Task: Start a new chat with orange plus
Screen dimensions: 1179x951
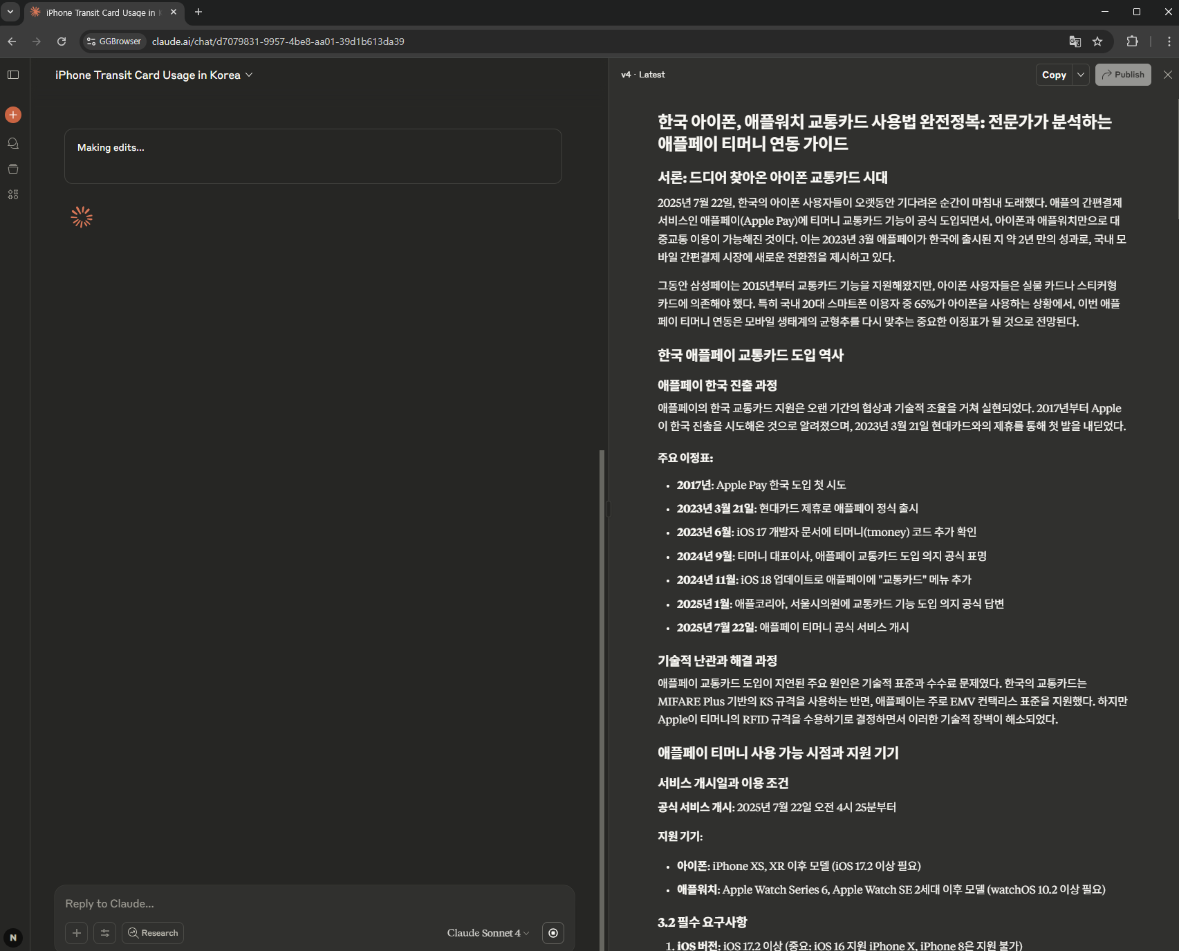Action: coord(13,115)
